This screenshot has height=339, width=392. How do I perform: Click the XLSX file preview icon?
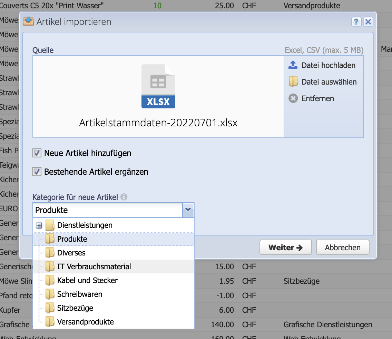click(158, 86)
